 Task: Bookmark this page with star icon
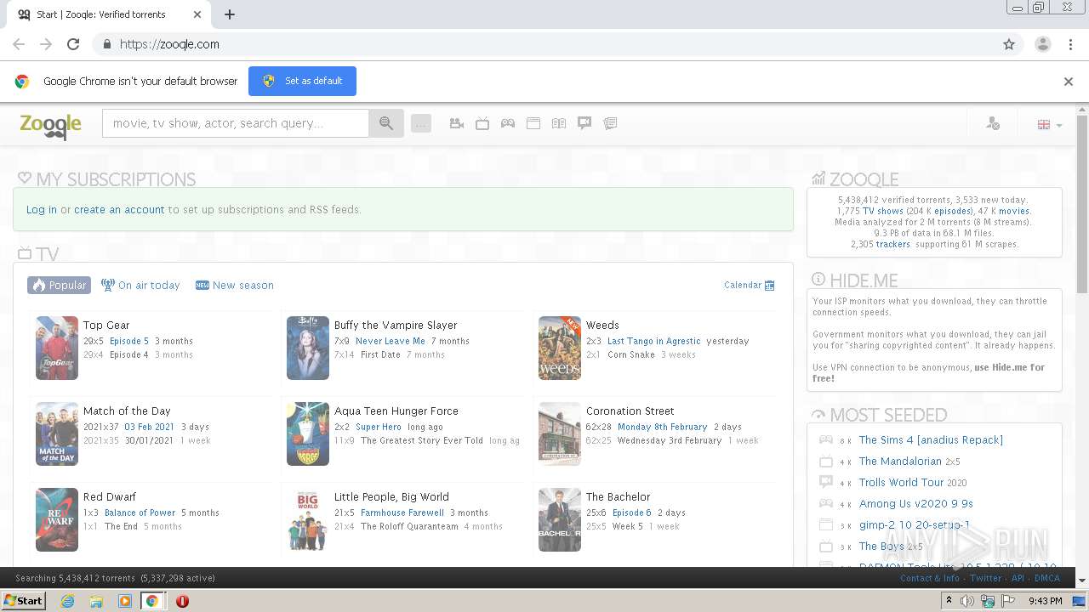(x=1009, y=44)
